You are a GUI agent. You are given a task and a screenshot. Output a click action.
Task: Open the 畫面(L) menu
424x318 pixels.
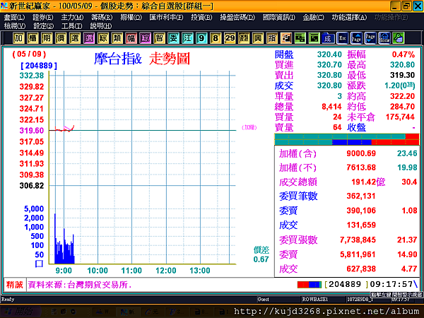click(14, 17)
